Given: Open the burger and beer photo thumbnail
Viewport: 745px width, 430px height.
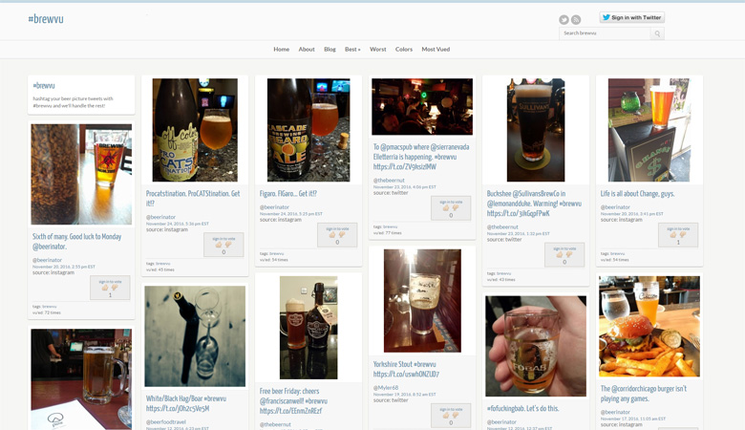Looking at the screenshot, I should click(x=649, y=327).
